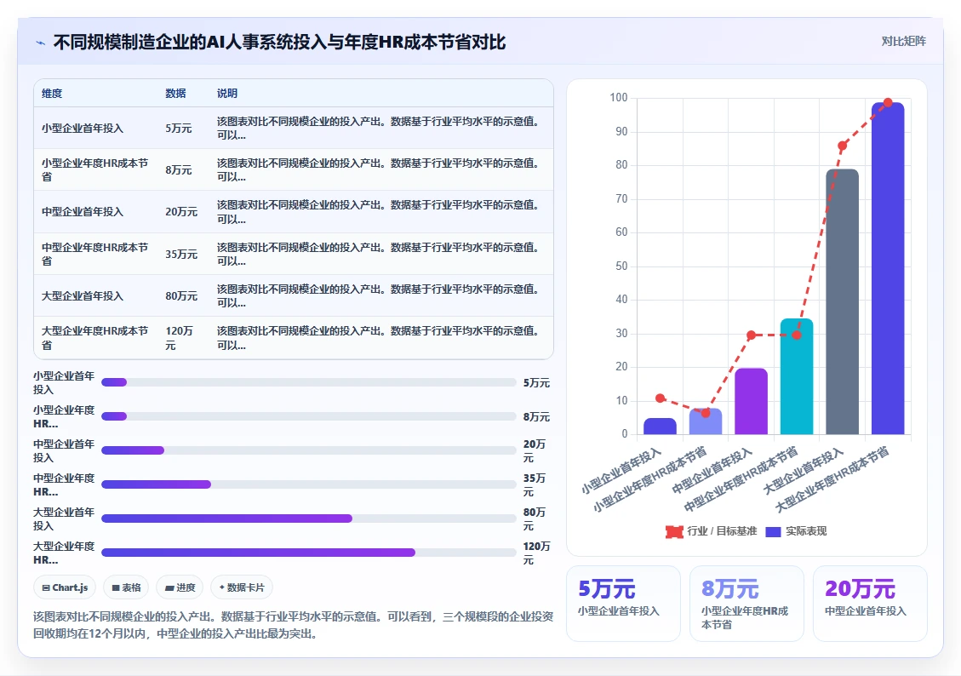Viewport: 961px width, 676px height.
Task: Click the benchmark line point near 10
Action: 660,398
